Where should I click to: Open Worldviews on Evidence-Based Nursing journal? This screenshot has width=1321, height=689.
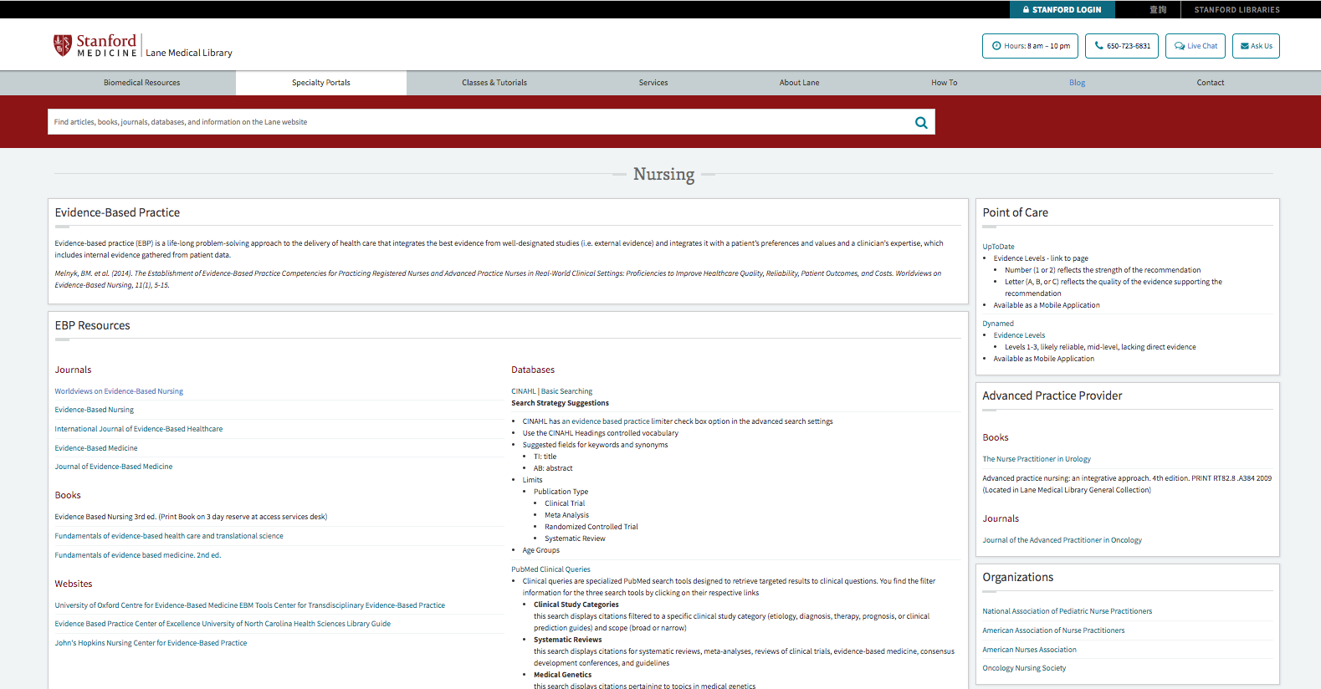(119, 391)
